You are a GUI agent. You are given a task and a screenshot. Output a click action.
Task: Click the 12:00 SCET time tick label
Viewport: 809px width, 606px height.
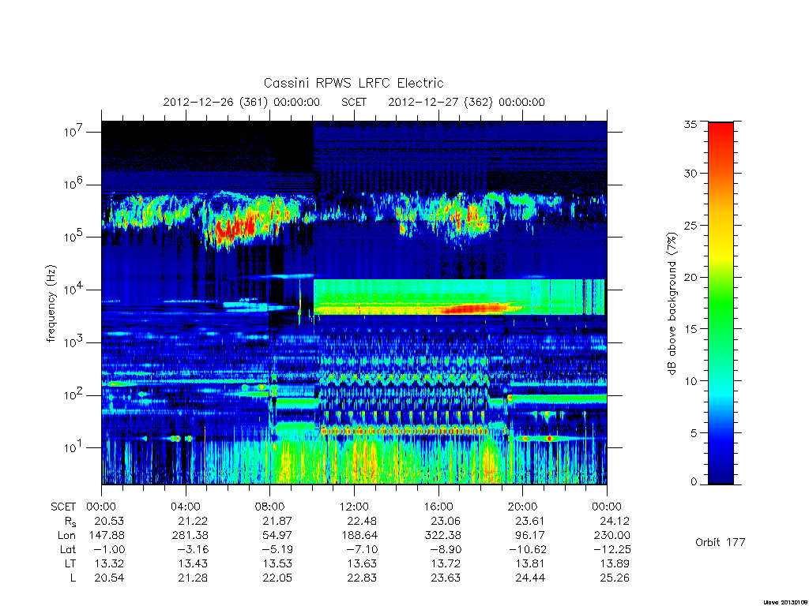coord(354,507)
